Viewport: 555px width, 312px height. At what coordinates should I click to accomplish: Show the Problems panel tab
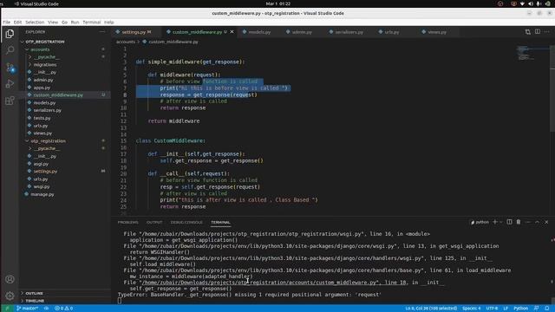[127, 222]
